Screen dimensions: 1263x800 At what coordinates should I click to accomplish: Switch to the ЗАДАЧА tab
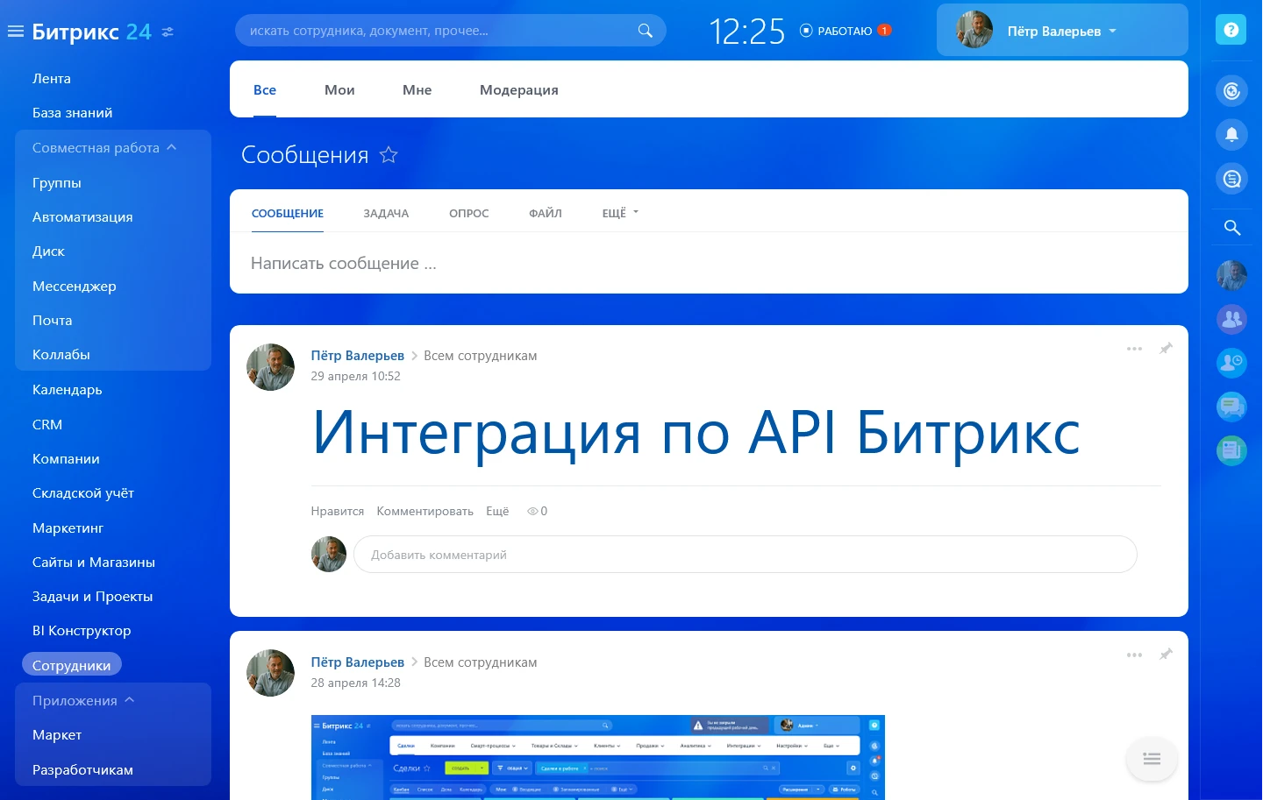click(386, 213)
